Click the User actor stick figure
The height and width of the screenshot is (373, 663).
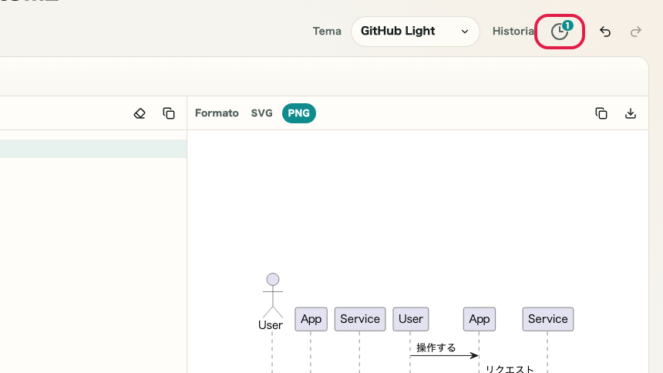[273, 296]
